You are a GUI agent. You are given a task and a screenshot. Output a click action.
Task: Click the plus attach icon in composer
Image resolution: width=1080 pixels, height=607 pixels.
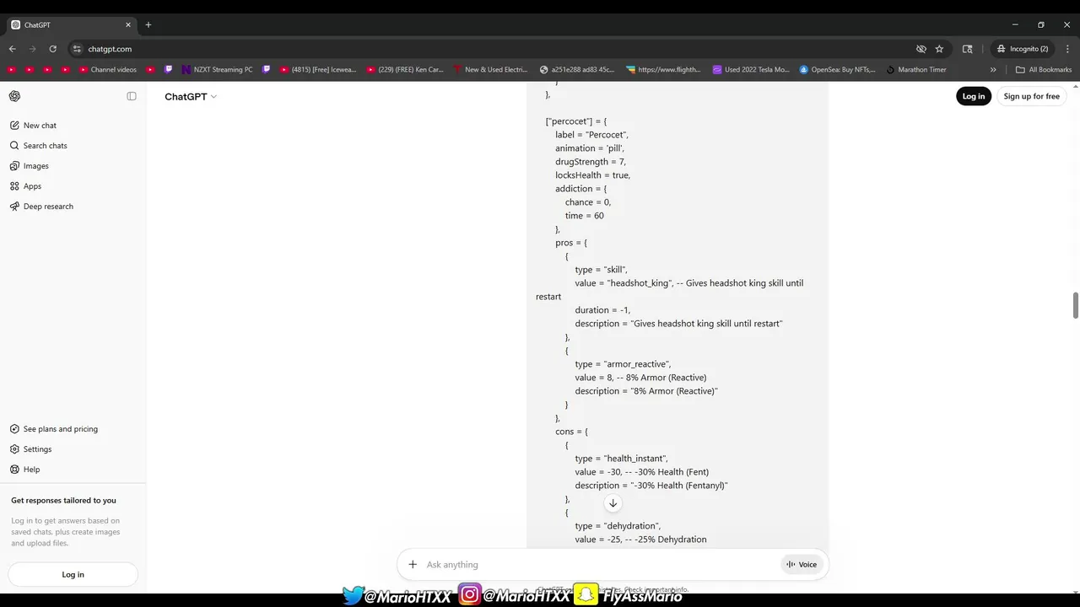tap(413, 565)
